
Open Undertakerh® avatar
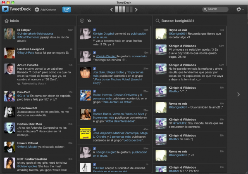click(x=10, y=112)
